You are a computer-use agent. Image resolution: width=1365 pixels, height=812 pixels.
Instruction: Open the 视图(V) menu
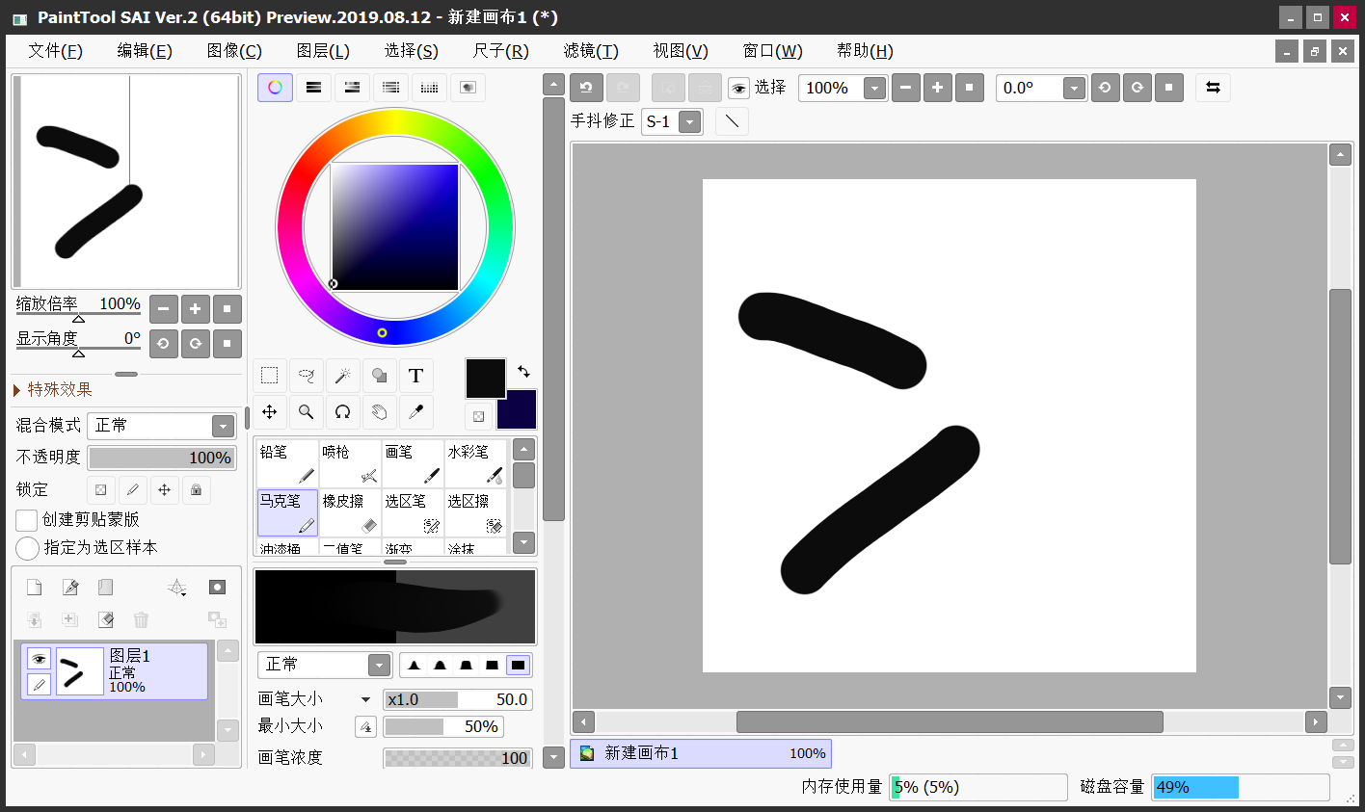coord(681,51)
